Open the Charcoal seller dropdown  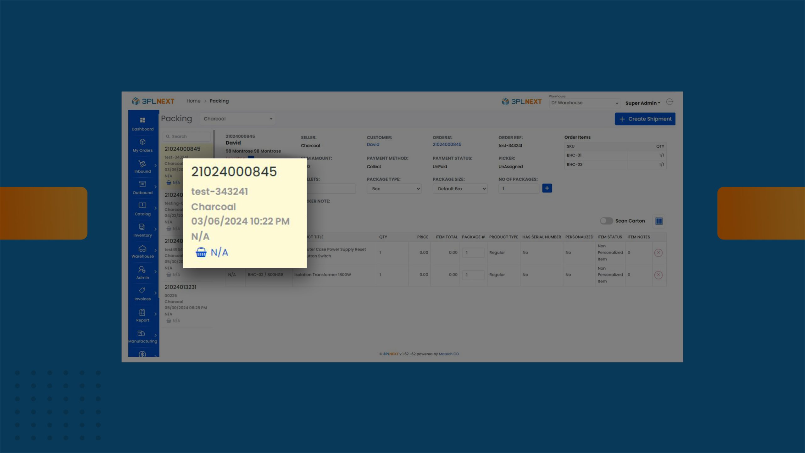coord(237,119)
